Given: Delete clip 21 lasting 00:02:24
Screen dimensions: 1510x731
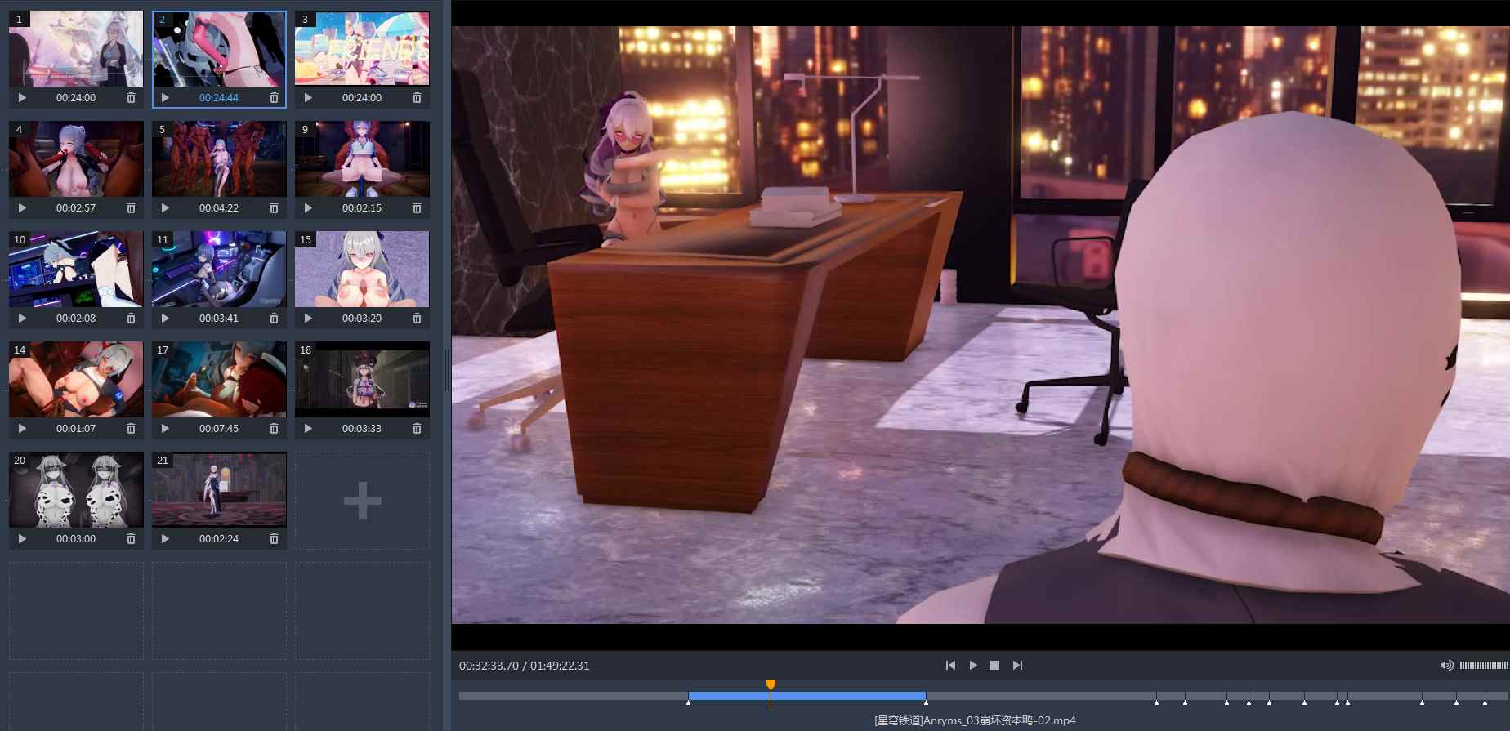Looking at the screenshot, I should [274, 539].
